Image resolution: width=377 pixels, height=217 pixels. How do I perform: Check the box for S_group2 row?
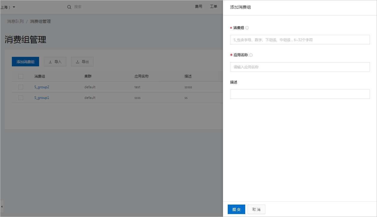pyautogui.click(x=21, y=87)
